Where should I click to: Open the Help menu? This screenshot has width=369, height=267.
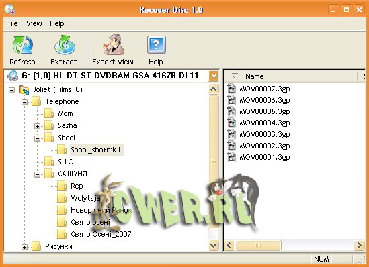(56, 23)
